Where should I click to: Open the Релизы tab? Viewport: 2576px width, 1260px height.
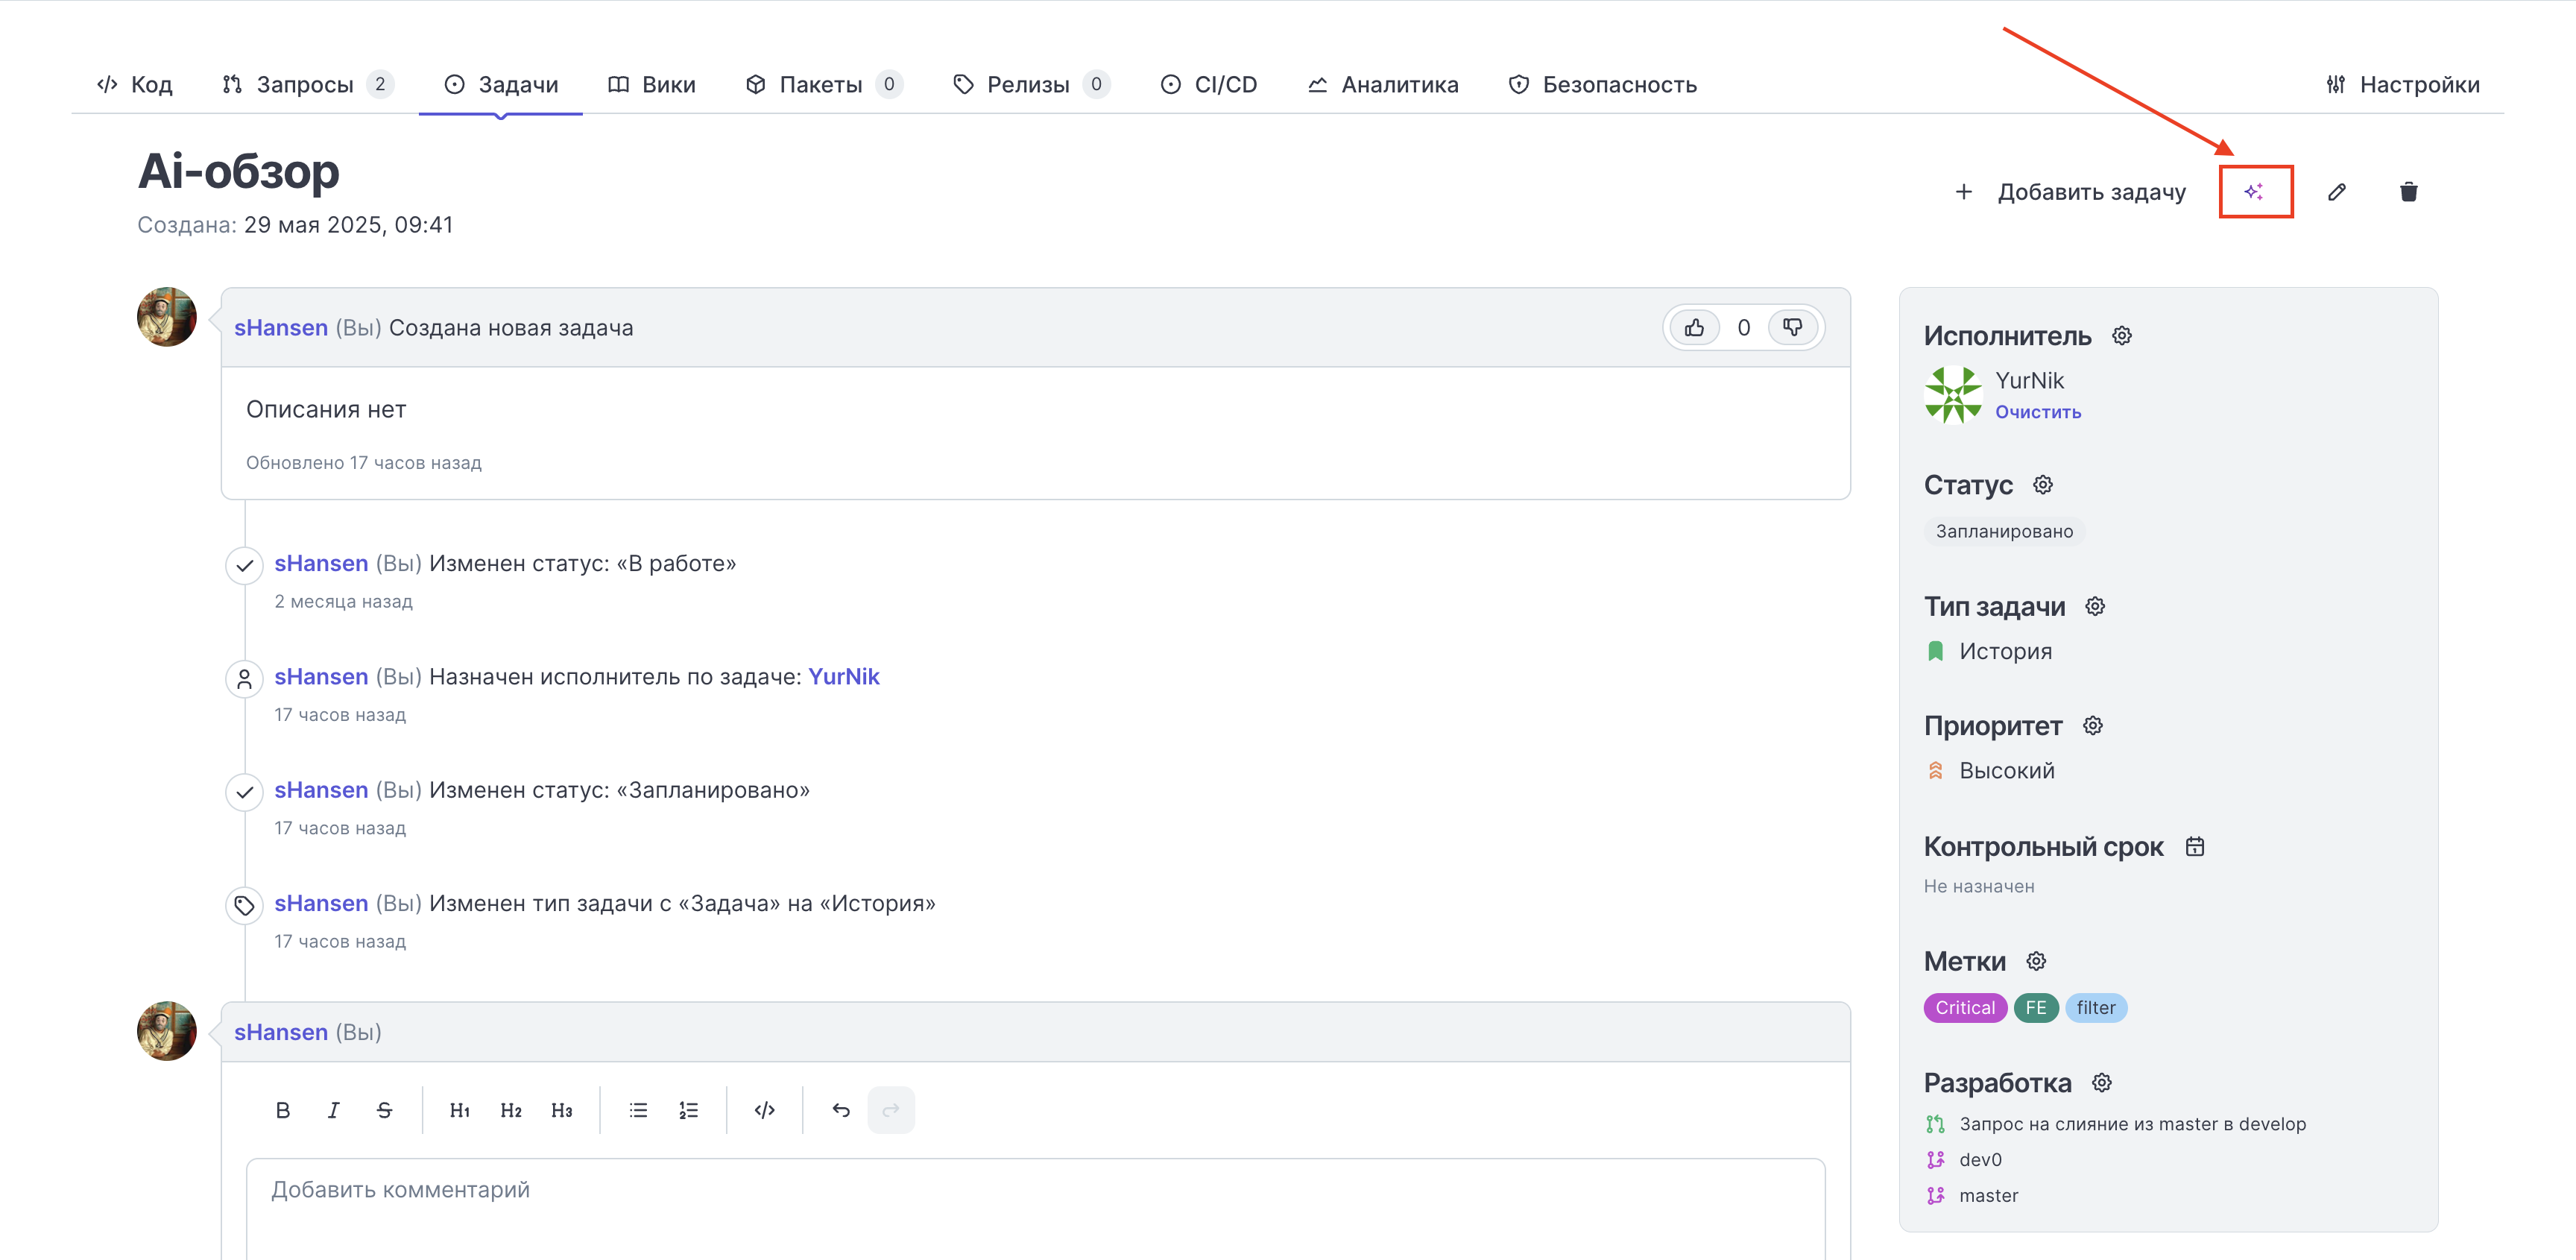(x=1031, y=85)
